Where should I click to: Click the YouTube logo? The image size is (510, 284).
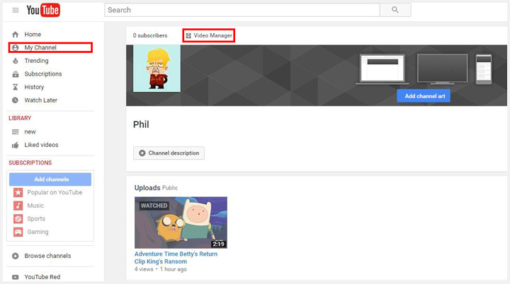point(43,10)
